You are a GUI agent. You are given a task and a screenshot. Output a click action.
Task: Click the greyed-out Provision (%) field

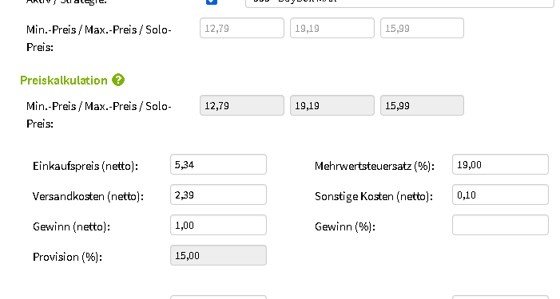click(218, 255)
